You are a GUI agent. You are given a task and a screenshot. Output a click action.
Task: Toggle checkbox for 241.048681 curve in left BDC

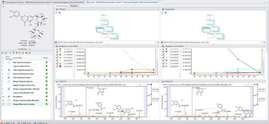pyautogui.click(x=57, y=52)
